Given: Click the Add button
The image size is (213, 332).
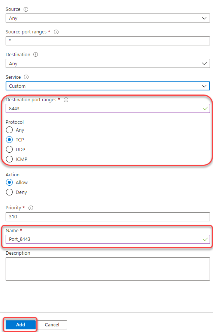Looking at the screenshot, I should coord(21,324).
